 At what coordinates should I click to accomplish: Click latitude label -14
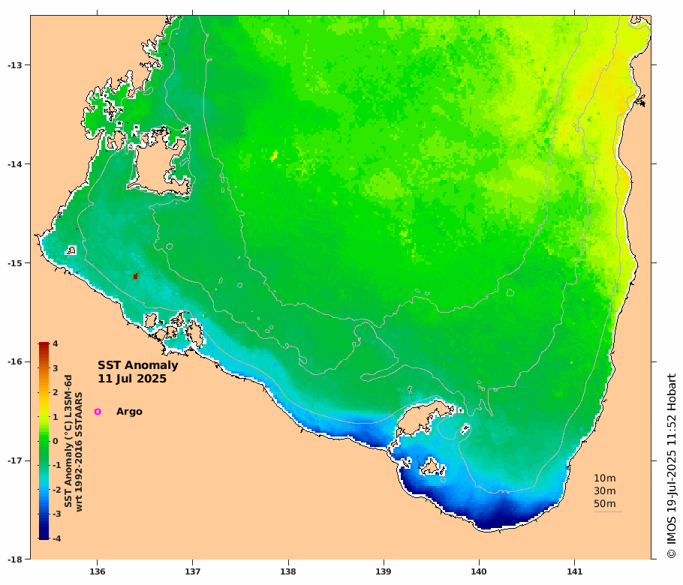[x=14, y=164]
